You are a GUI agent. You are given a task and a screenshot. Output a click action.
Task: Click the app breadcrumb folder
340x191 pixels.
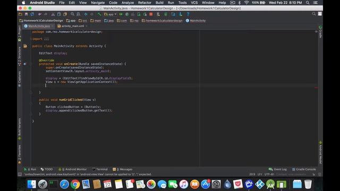pos(71,21)
